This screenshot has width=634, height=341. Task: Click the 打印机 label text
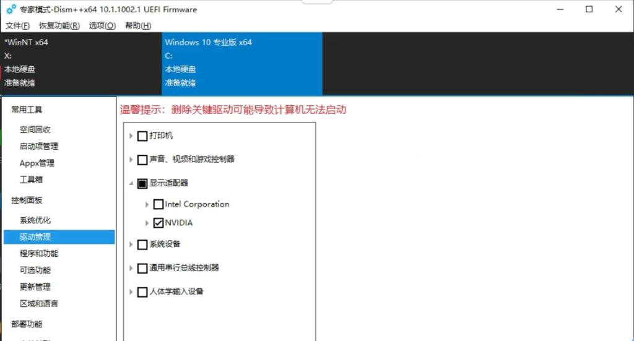161,136
